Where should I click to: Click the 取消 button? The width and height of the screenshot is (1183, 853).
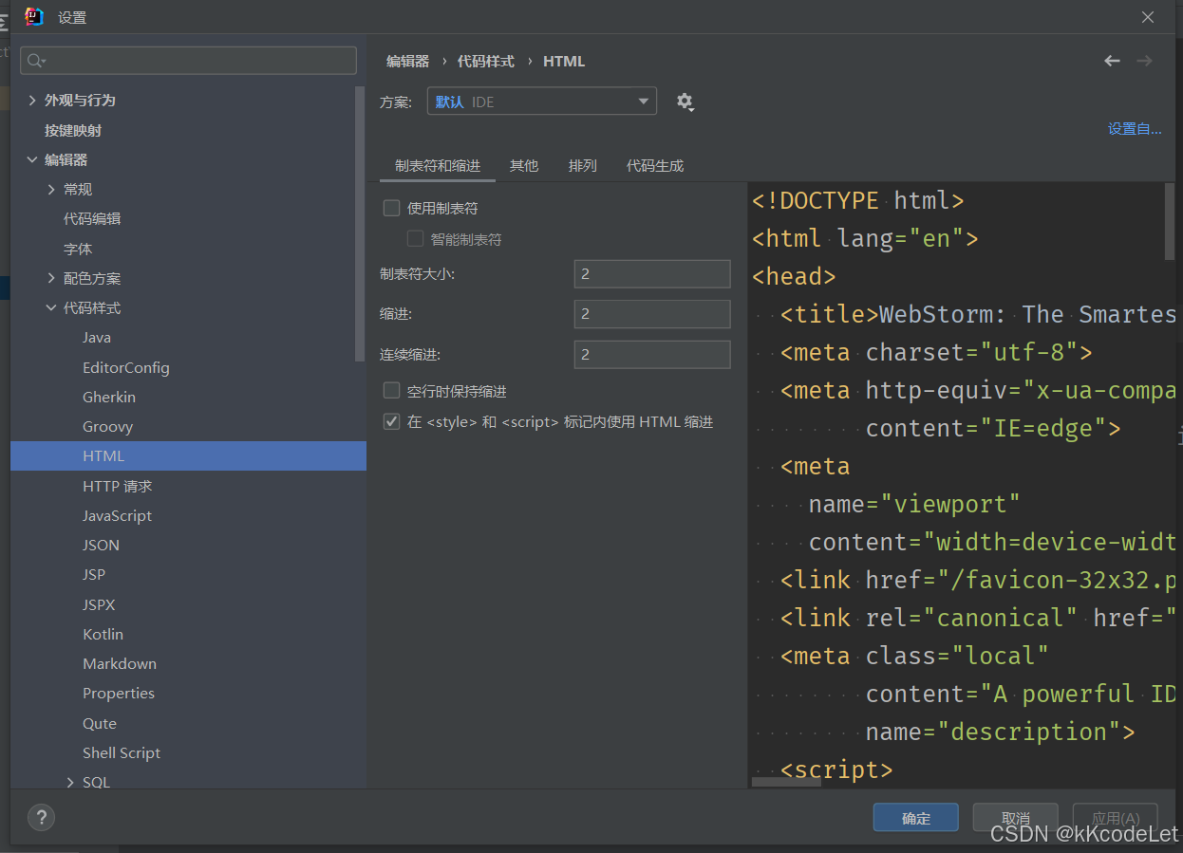(1015, 818)
